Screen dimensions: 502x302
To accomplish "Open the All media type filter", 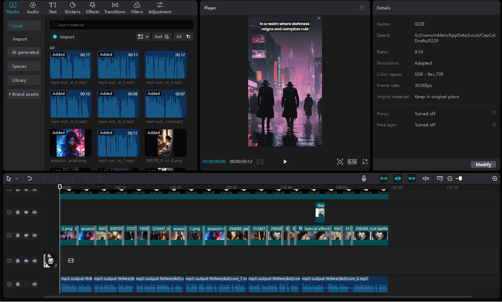I will 183,37.
